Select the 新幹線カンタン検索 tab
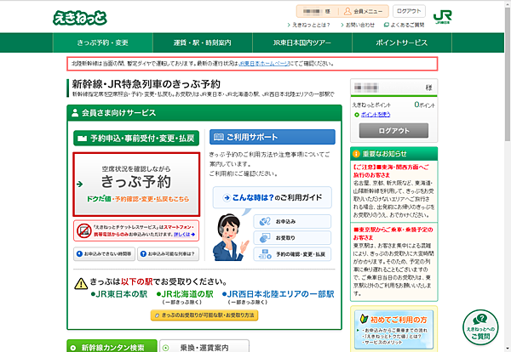Image resolution: width=511 pixels, height=352 pixels. coord(112,346)
